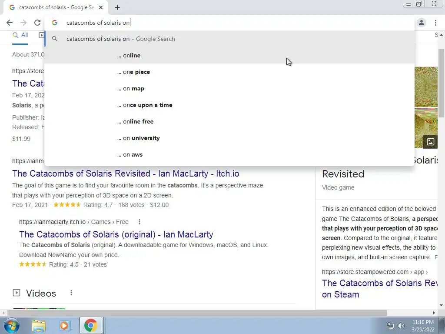This screenshot has width=445, height=334.
Task: Open the three-dot options for itch.io Games Free result
Action: pos(139,222)
